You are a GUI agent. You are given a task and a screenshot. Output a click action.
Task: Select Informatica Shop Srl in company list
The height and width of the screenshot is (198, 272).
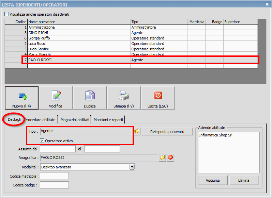pyautogui.click(x=216, y=135)
